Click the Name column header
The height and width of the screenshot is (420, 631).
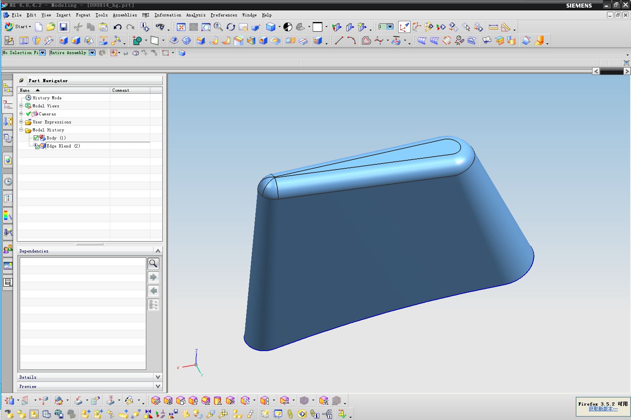point(64,90)
